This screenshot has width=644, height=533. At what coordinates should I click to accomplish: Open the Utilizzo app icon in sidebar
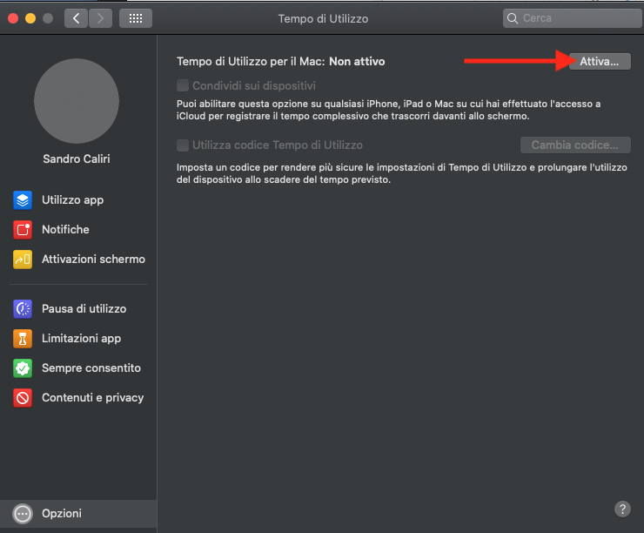point(23,200)
